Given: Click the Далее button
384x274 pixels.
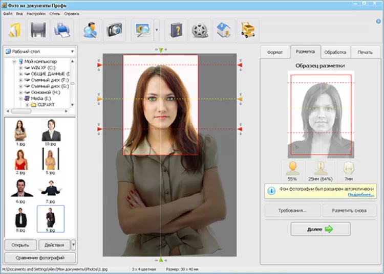Looking at the screenshot, I should pos(321,230).
